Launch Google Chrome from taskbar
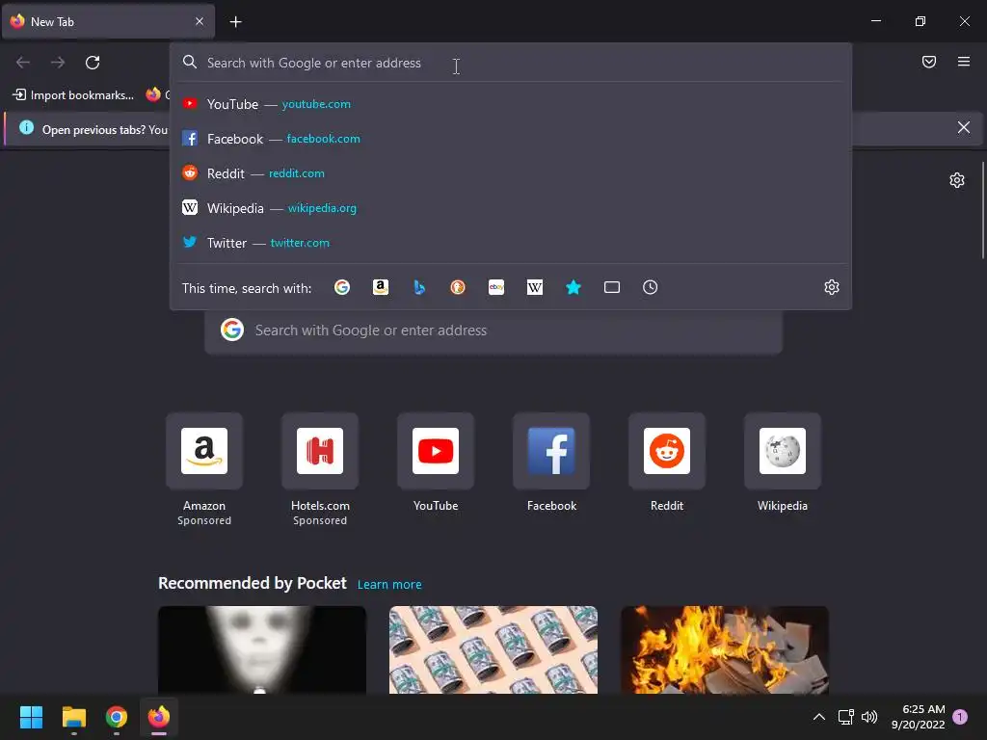Screen dimensions: 987x740 point(117,717)
